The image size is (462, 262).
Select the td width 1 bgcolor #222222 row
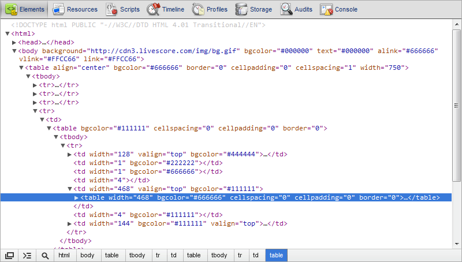[148, 163]
